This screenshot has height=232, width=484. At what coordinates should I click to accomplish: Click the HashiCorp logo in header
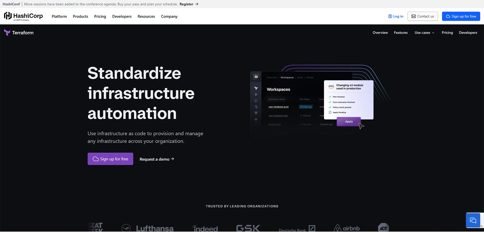pos(23,16)
